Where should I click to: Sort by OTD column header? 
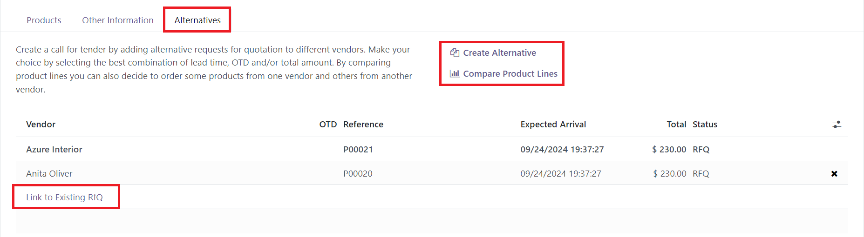pyautogui.click(x=328, y=124)
